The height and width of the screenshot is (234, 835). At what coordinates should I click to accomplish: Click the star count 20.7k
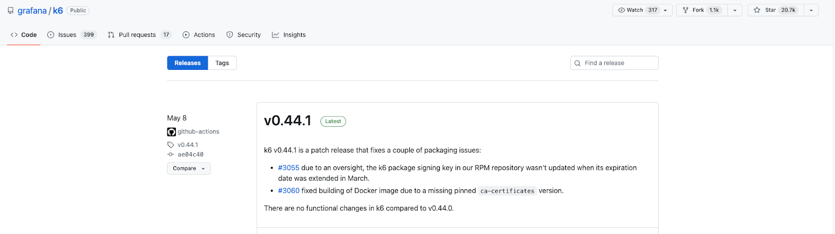tap(788, 10)
